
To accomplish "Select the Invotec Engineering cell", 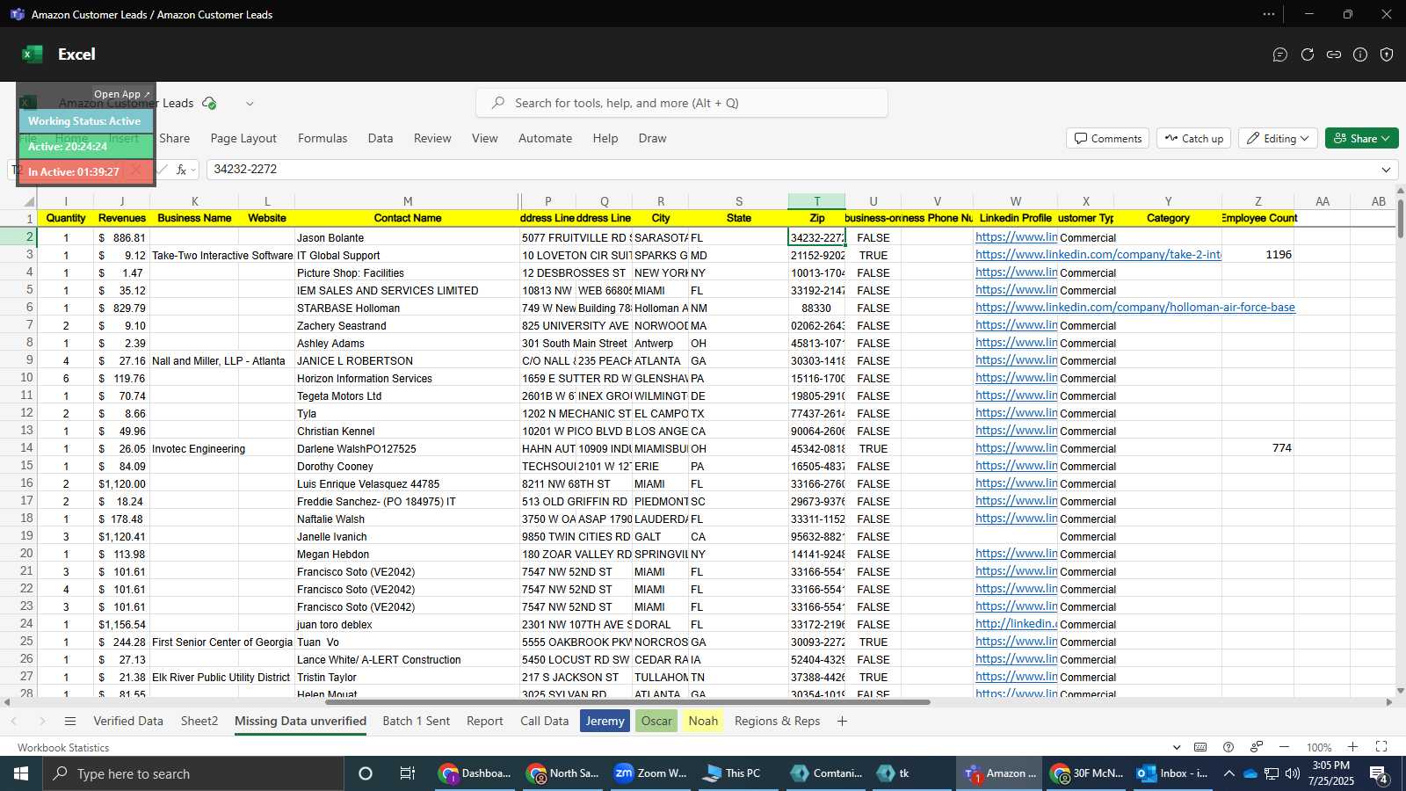I will (x=194, y=448).
